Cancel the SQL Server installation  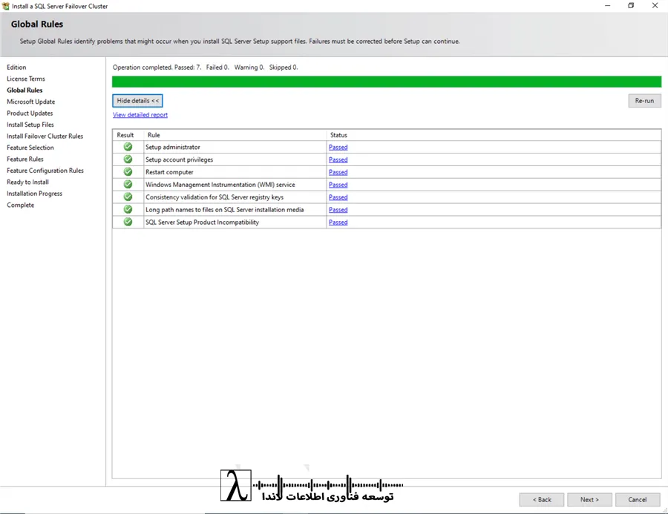pyautogui.click(x=638, y=499)
